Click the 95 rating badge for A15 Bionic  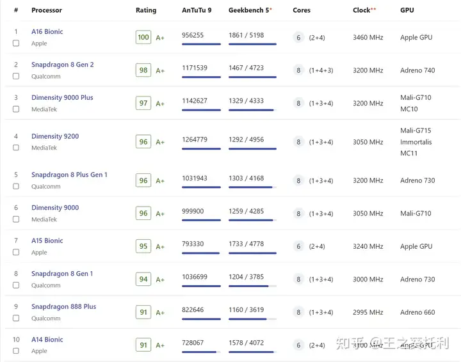[x=143, y=246]
